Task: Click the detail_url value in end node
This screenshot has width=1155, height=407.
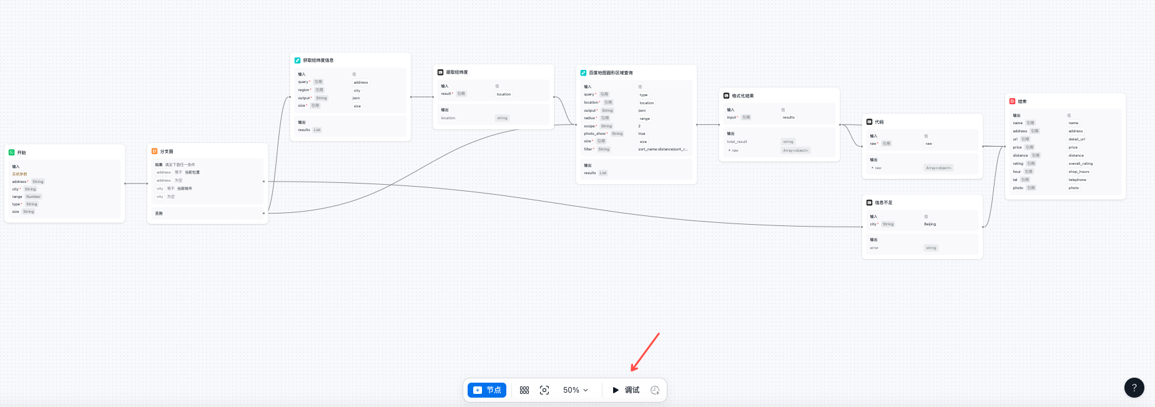Action: 1077,139
